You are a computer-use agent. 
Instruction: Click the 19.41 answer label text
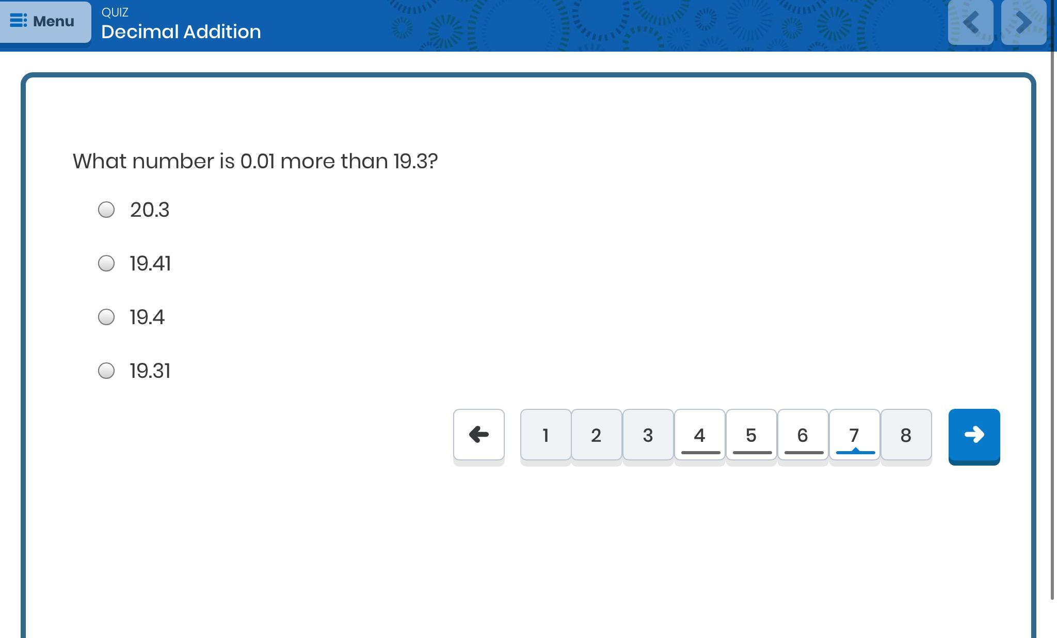(150, 264)
